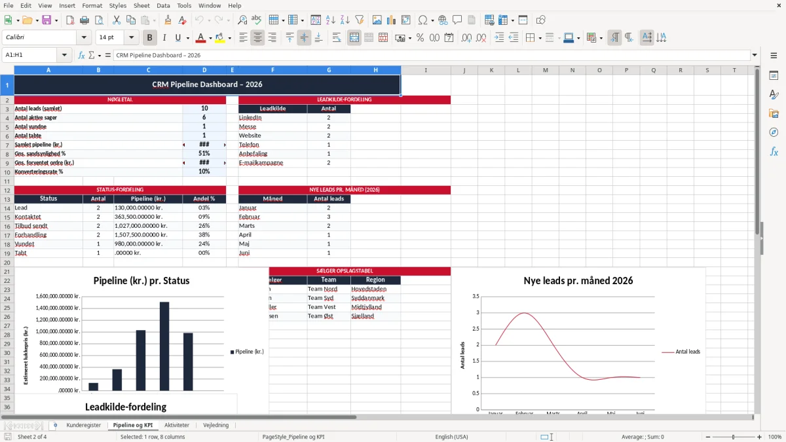Apply the yellow Background Color swatch
Image resolution: width=786 pixels, height=442 pixels.
pyautogui.click(x=219, y=38)
